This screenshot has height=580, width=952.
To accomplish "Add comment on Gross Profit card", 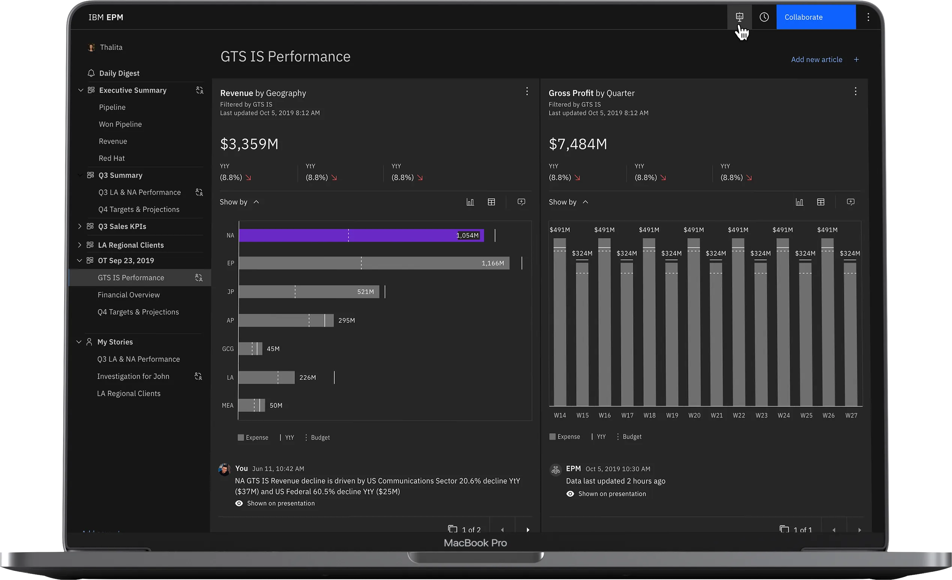I will 850,202.
